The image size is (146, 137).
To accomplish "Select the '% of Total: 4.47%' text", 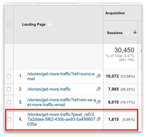I will (120, 56).
